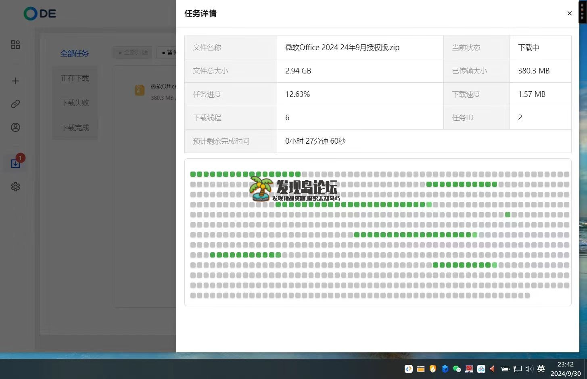The image size is (587, 379).
Task: Open the blue-orange arrows tray icon
Action: (x=409, y=369)
